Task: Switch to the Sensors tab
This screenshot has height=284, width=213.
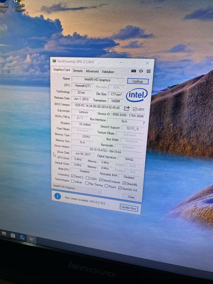Action: [78, 71]
